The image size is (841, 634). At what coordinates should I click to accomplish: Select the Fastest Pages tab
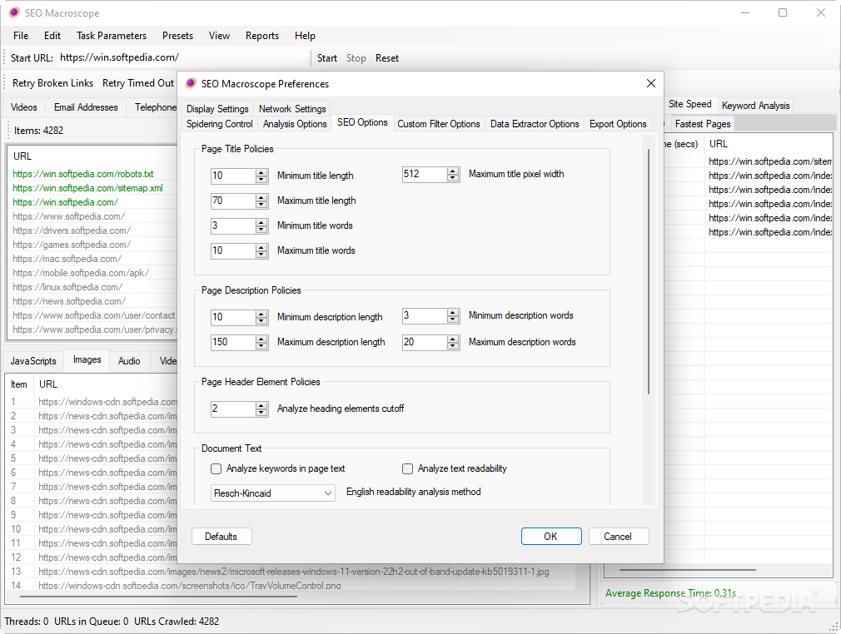coord(703,124)
